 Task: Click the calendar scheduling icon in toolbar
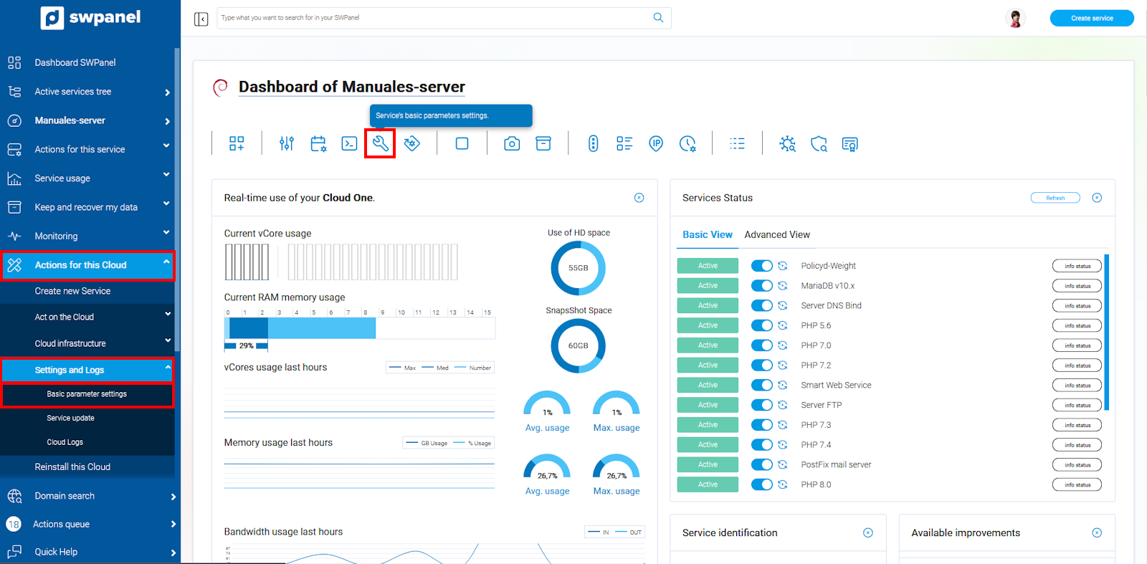point(318,144)
